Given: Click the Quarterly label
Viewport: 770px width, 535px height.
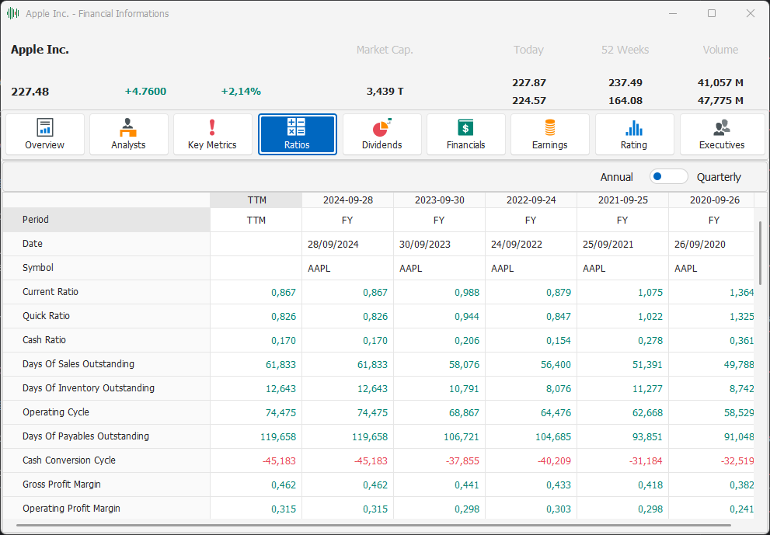Looking at the screenshot, I should [719, 177].
